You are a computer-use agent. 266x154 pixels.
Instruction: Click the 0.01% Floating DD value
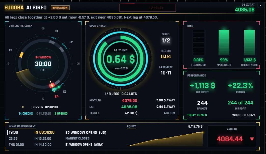point(198,60)
